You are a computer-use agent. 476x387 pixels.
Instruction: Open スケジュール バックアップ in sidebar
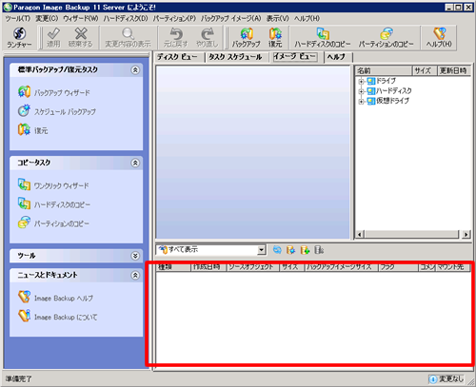(57, 111)
